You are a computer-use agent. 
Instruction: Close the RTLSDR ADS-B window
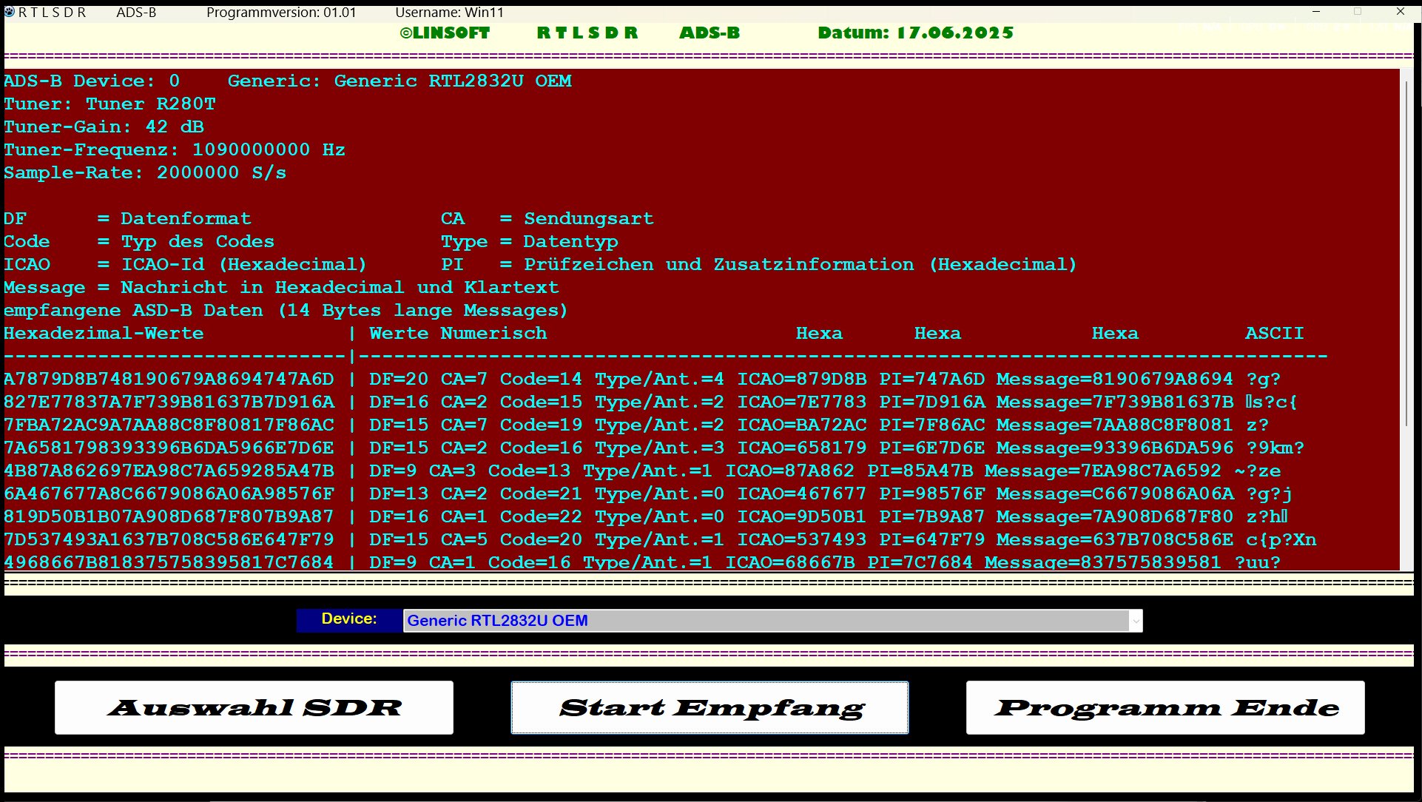pyautogui.click(x=1400, y=12)
